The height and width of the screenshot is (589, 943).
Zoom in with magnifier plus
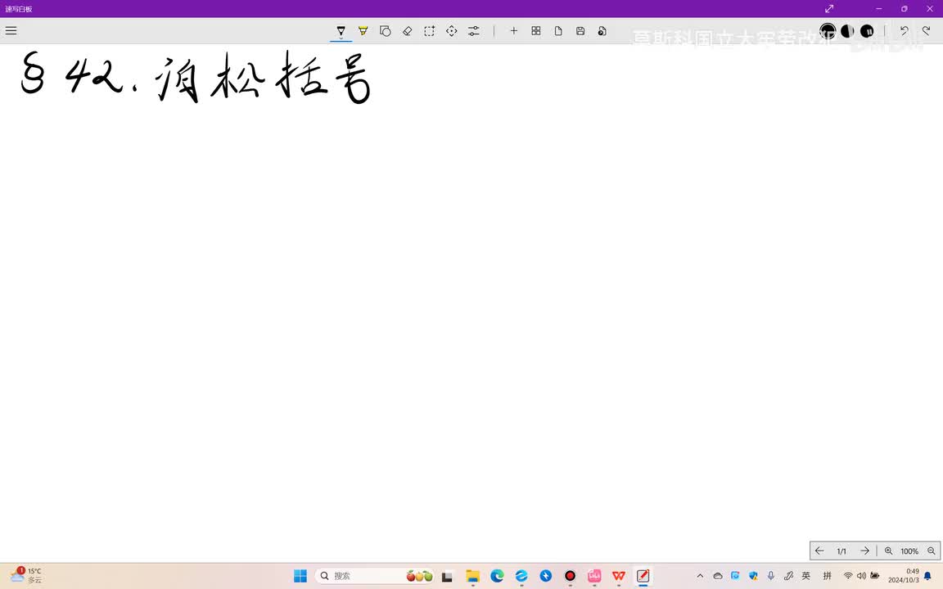point(888,551)
